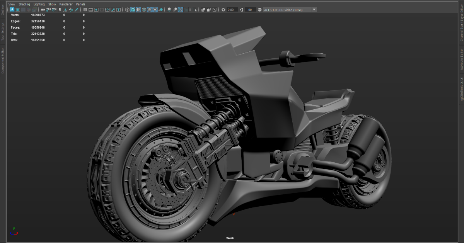Click the Exposure reset icon
This screenshot has width=464, height=243.
click(x=223, y=10)
